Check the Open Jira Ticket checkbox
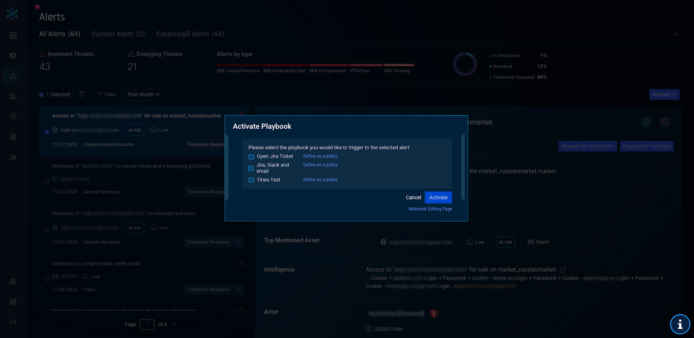 [x=251, y=157]
